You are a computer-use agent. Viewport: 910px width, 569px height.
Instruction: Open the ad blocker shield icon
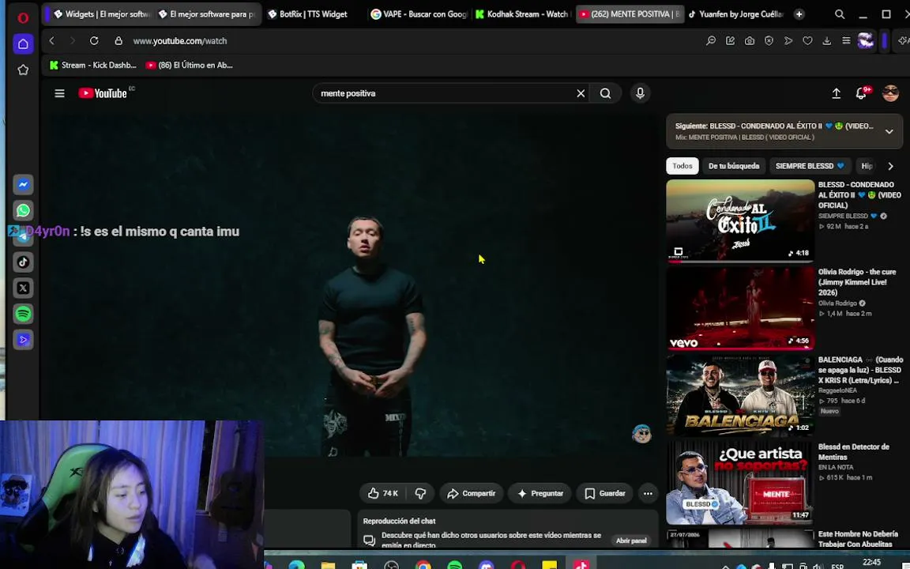pos(769,40)
